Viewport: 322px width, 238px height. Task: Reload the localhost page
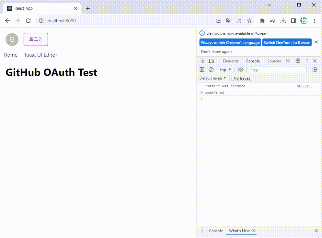(28, 21)
